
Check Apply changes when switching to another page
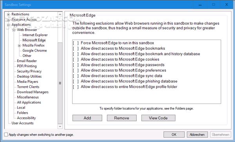tap(6, 135)
